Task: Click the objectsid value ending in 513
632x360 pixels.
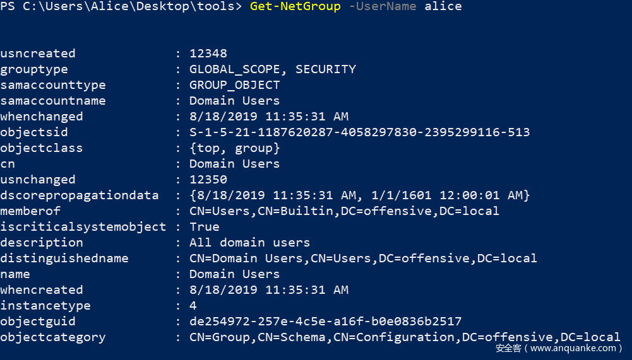Action: tap(360, 132)
